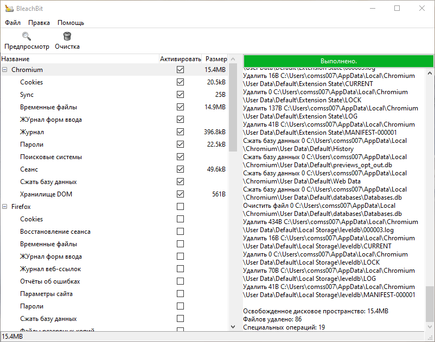Click the BleachBit app icon in title bar

(x=9, y=9)
